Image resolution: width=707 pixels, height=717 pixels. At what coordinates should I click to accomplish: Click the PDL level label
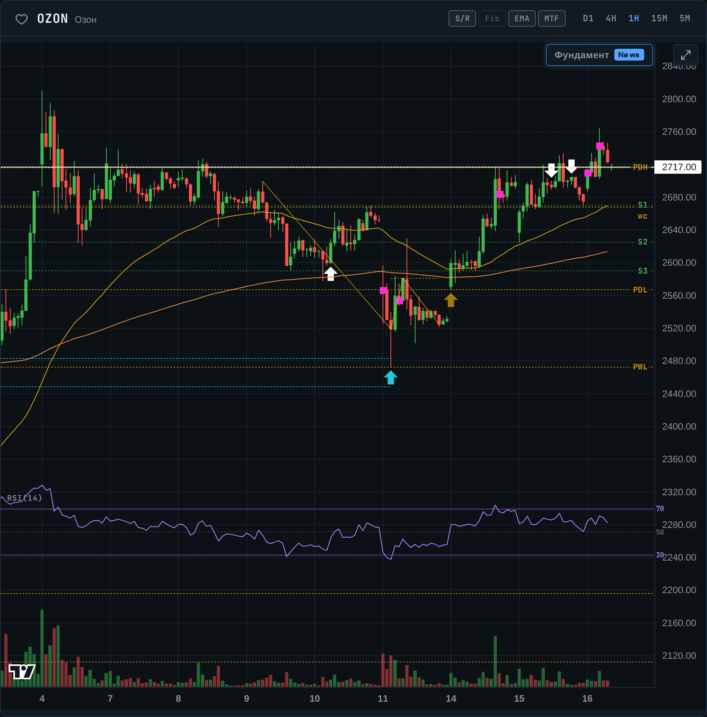[x=640, y=290]
